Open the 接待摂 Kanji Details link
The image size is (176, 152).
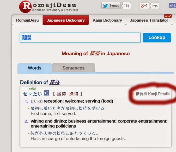tap(152, 94)
